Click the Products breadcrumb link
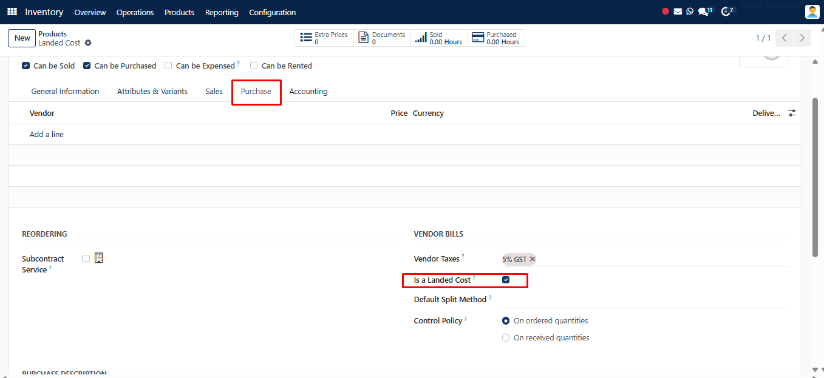Screen dimensions: 824x378 click(x=52, y=34)
